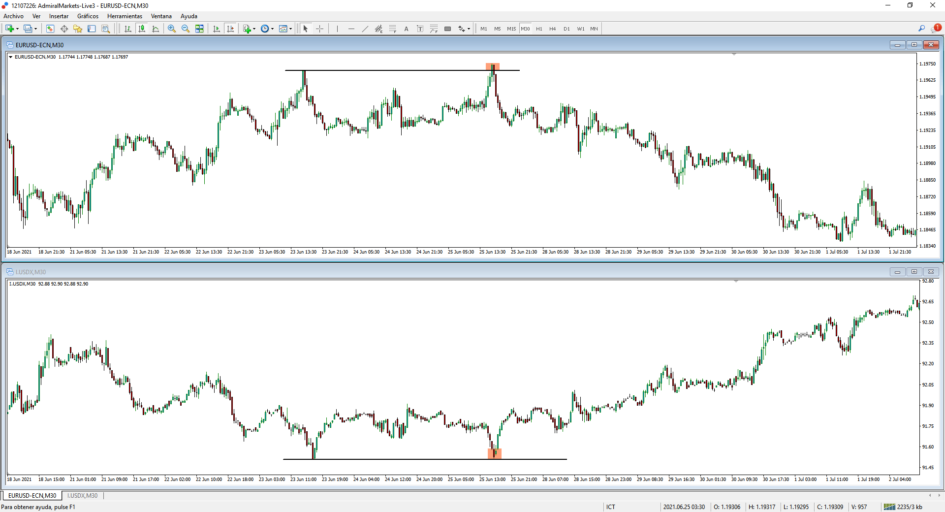Select the trendline drawing tool

coord(365,29)
